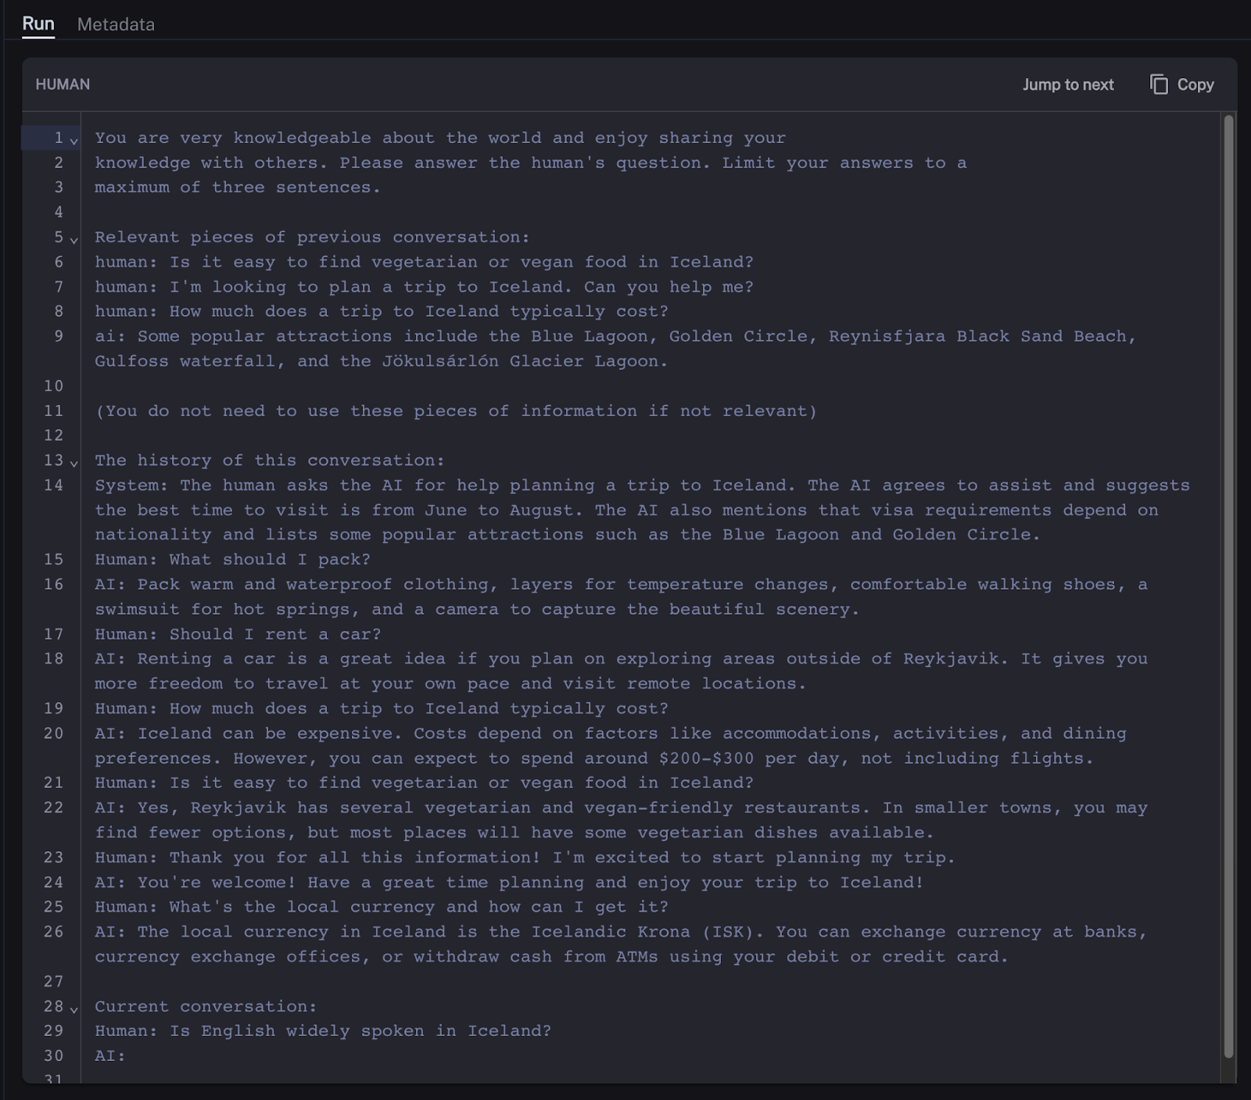Click the text 'Relevant pieces of previous conversation:'

[312, 237]
